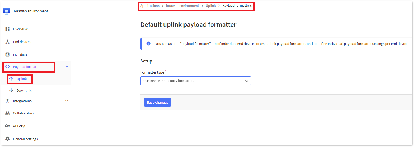Expand the Integrations submenu chevron
Image resolution: width=414 pixels, height=147 pixels.
(x=67, y=101)
